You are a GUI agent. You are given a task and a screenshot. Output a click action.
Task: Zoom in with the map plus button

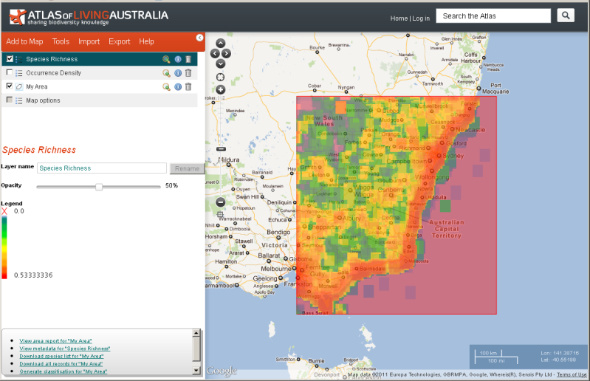click(220, 89)
